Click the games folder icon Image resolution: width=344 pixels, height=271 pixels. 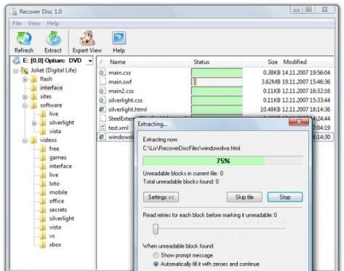tap(43, 158)
